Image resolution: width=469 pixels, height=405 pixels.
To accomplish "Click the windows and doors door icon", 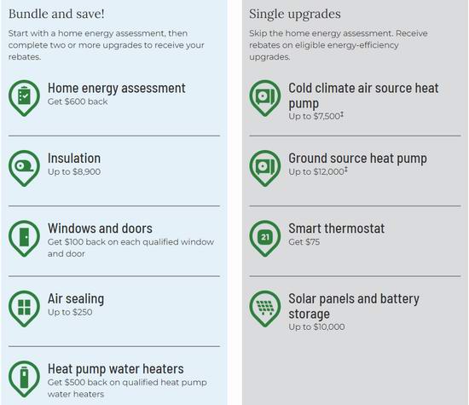I will click(24, 239).
